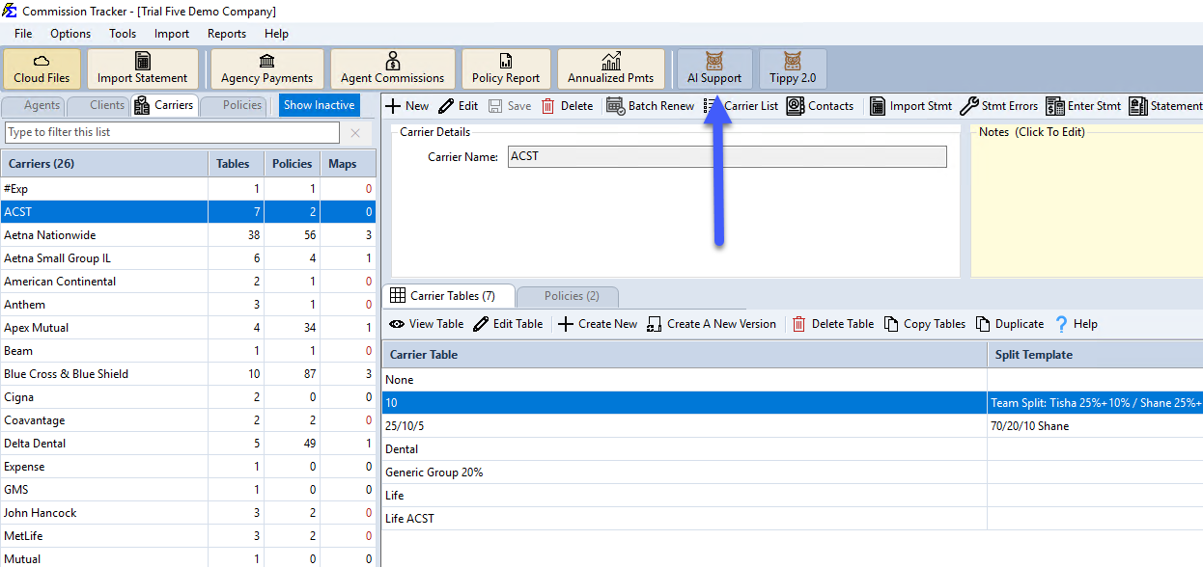The height and width of the screenshot is (567, 1203).
Task: Delete the selected carrier
Action: click(x=568, y=106)
